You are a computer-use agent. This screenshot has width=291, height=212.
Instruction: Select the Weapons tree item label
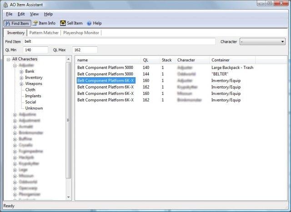point(34,84)
